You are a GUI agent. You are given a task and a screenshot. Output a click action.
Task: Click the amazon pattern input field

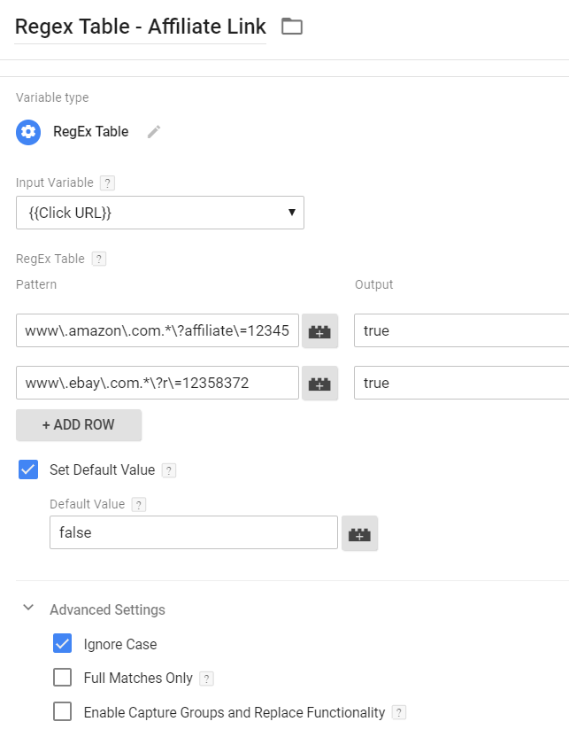(158, 331)
